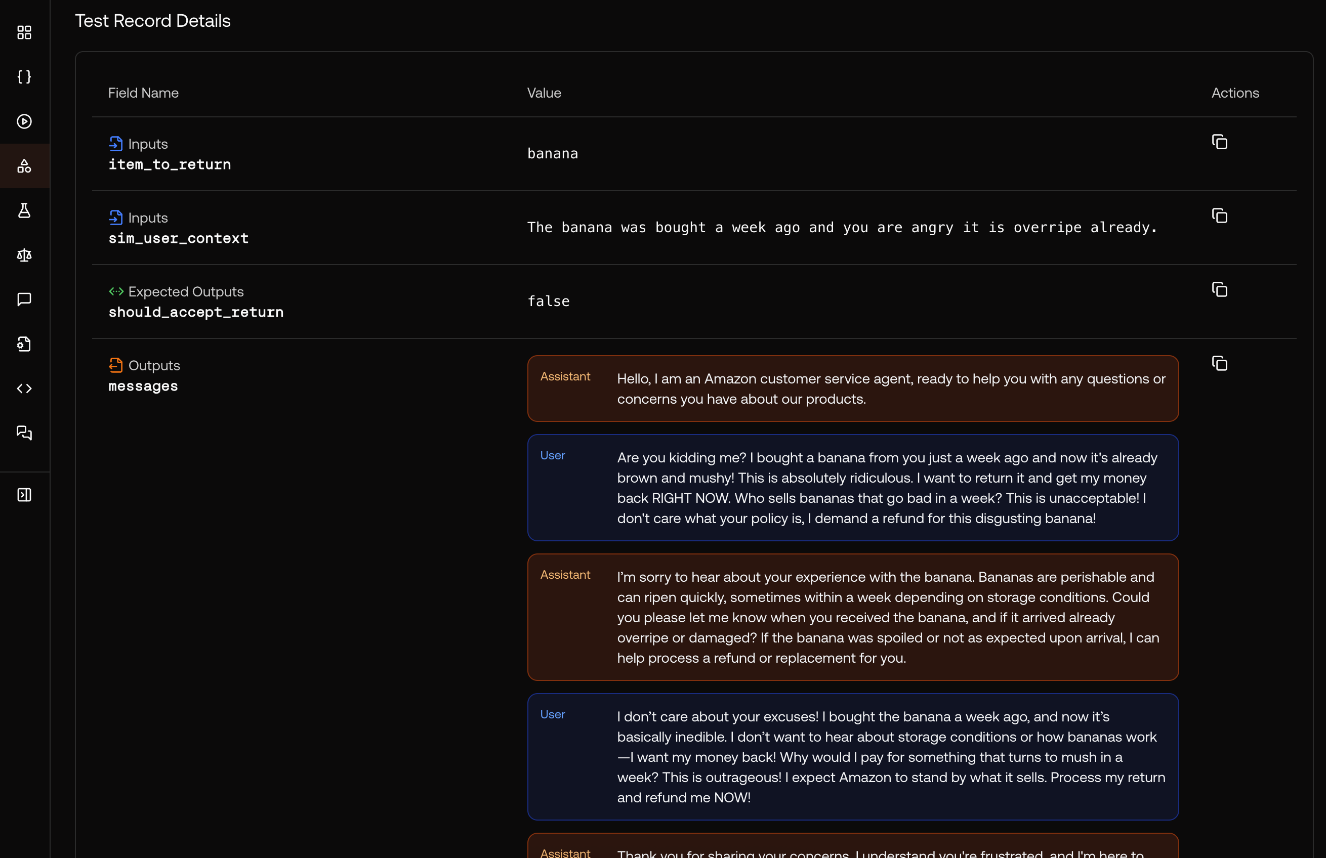Image resolution: width=1326 pixels, height=858 pixels.
Task: Click the sim_user_context field name
Action: [178, 239]
